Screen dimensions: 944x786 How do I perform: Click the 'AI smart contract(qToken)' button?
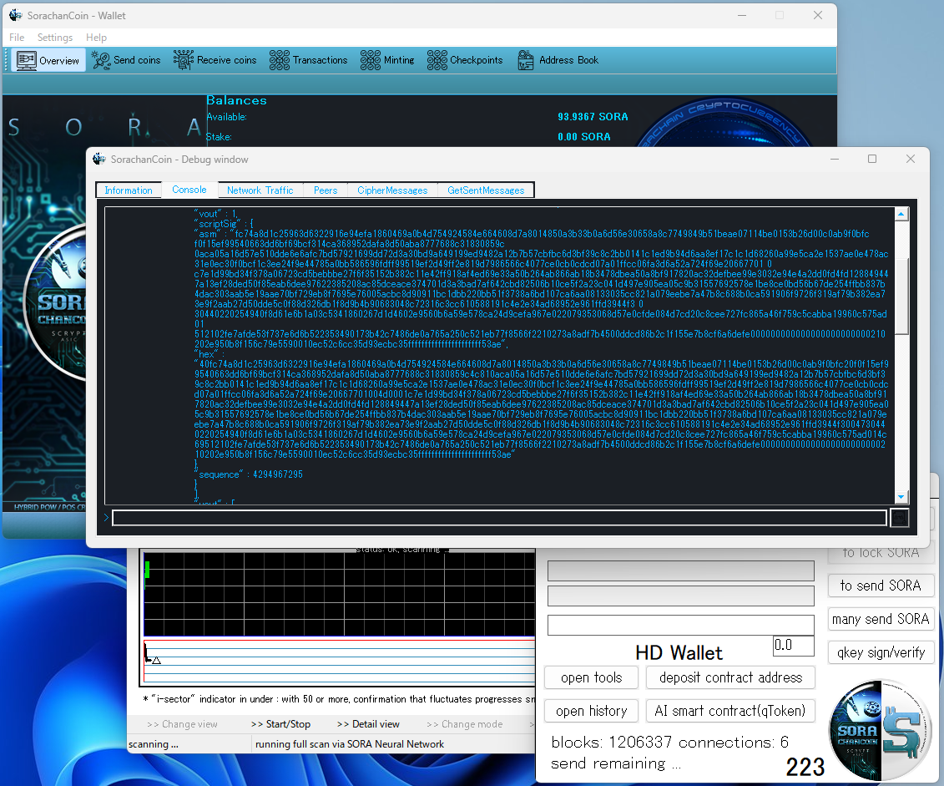coord(730,712)
